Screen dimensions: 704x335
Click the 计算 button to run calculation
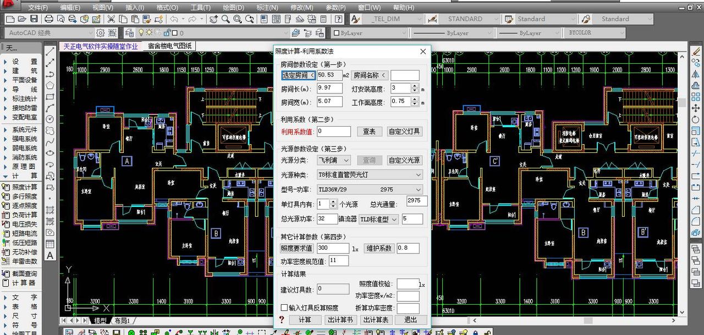click(x=306, y=320)
